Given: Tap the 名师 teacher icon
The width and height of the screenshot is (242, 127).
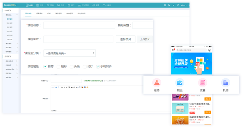Looking at the screenshot, I should [157, 83].
